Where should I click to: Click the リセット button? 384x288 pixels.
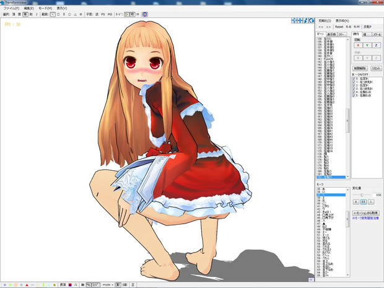(376, 69)
